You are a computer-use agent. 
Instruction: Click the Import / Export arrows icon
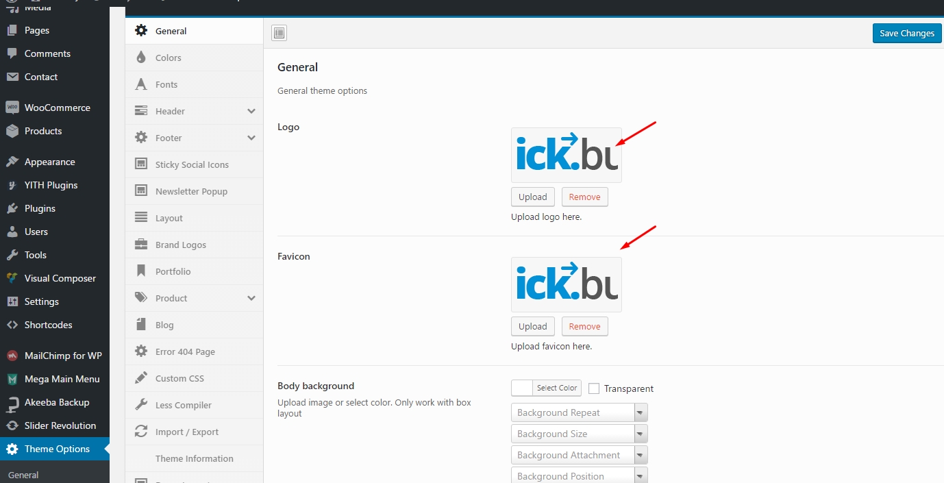pyautogui.click(x=141, y=432)
